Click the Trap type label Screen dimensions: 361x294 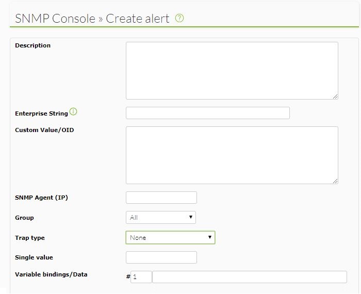click(30, 238)
